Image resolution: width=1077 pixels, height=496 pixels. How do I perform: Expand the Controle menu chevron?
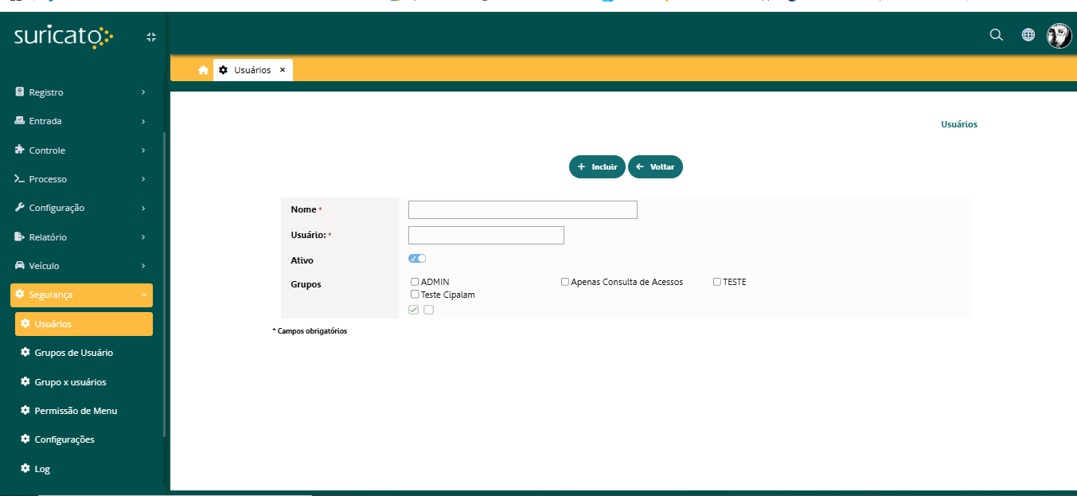tap(143, 150)
